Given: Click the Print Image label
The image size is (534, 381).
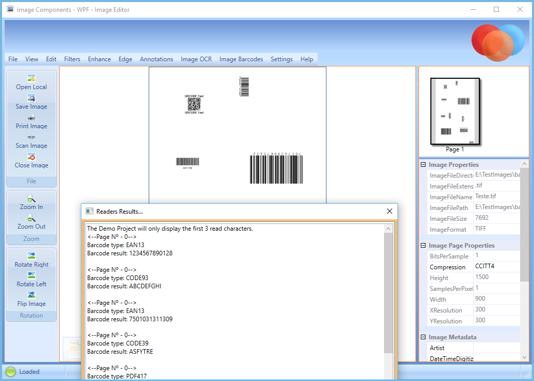Looking at the screenshot, I should pyautogui.click(x=31, y=126).
